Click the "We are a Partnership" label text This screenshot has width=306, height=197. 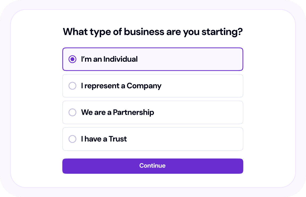click(117, 112)
